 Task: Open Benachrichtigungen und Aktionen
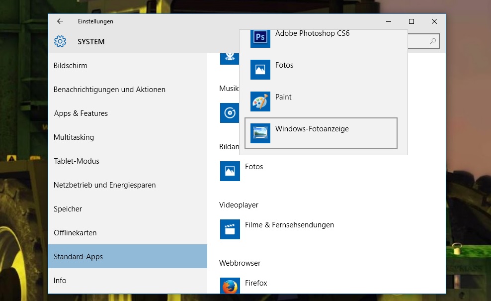click(x=109, y=90)
